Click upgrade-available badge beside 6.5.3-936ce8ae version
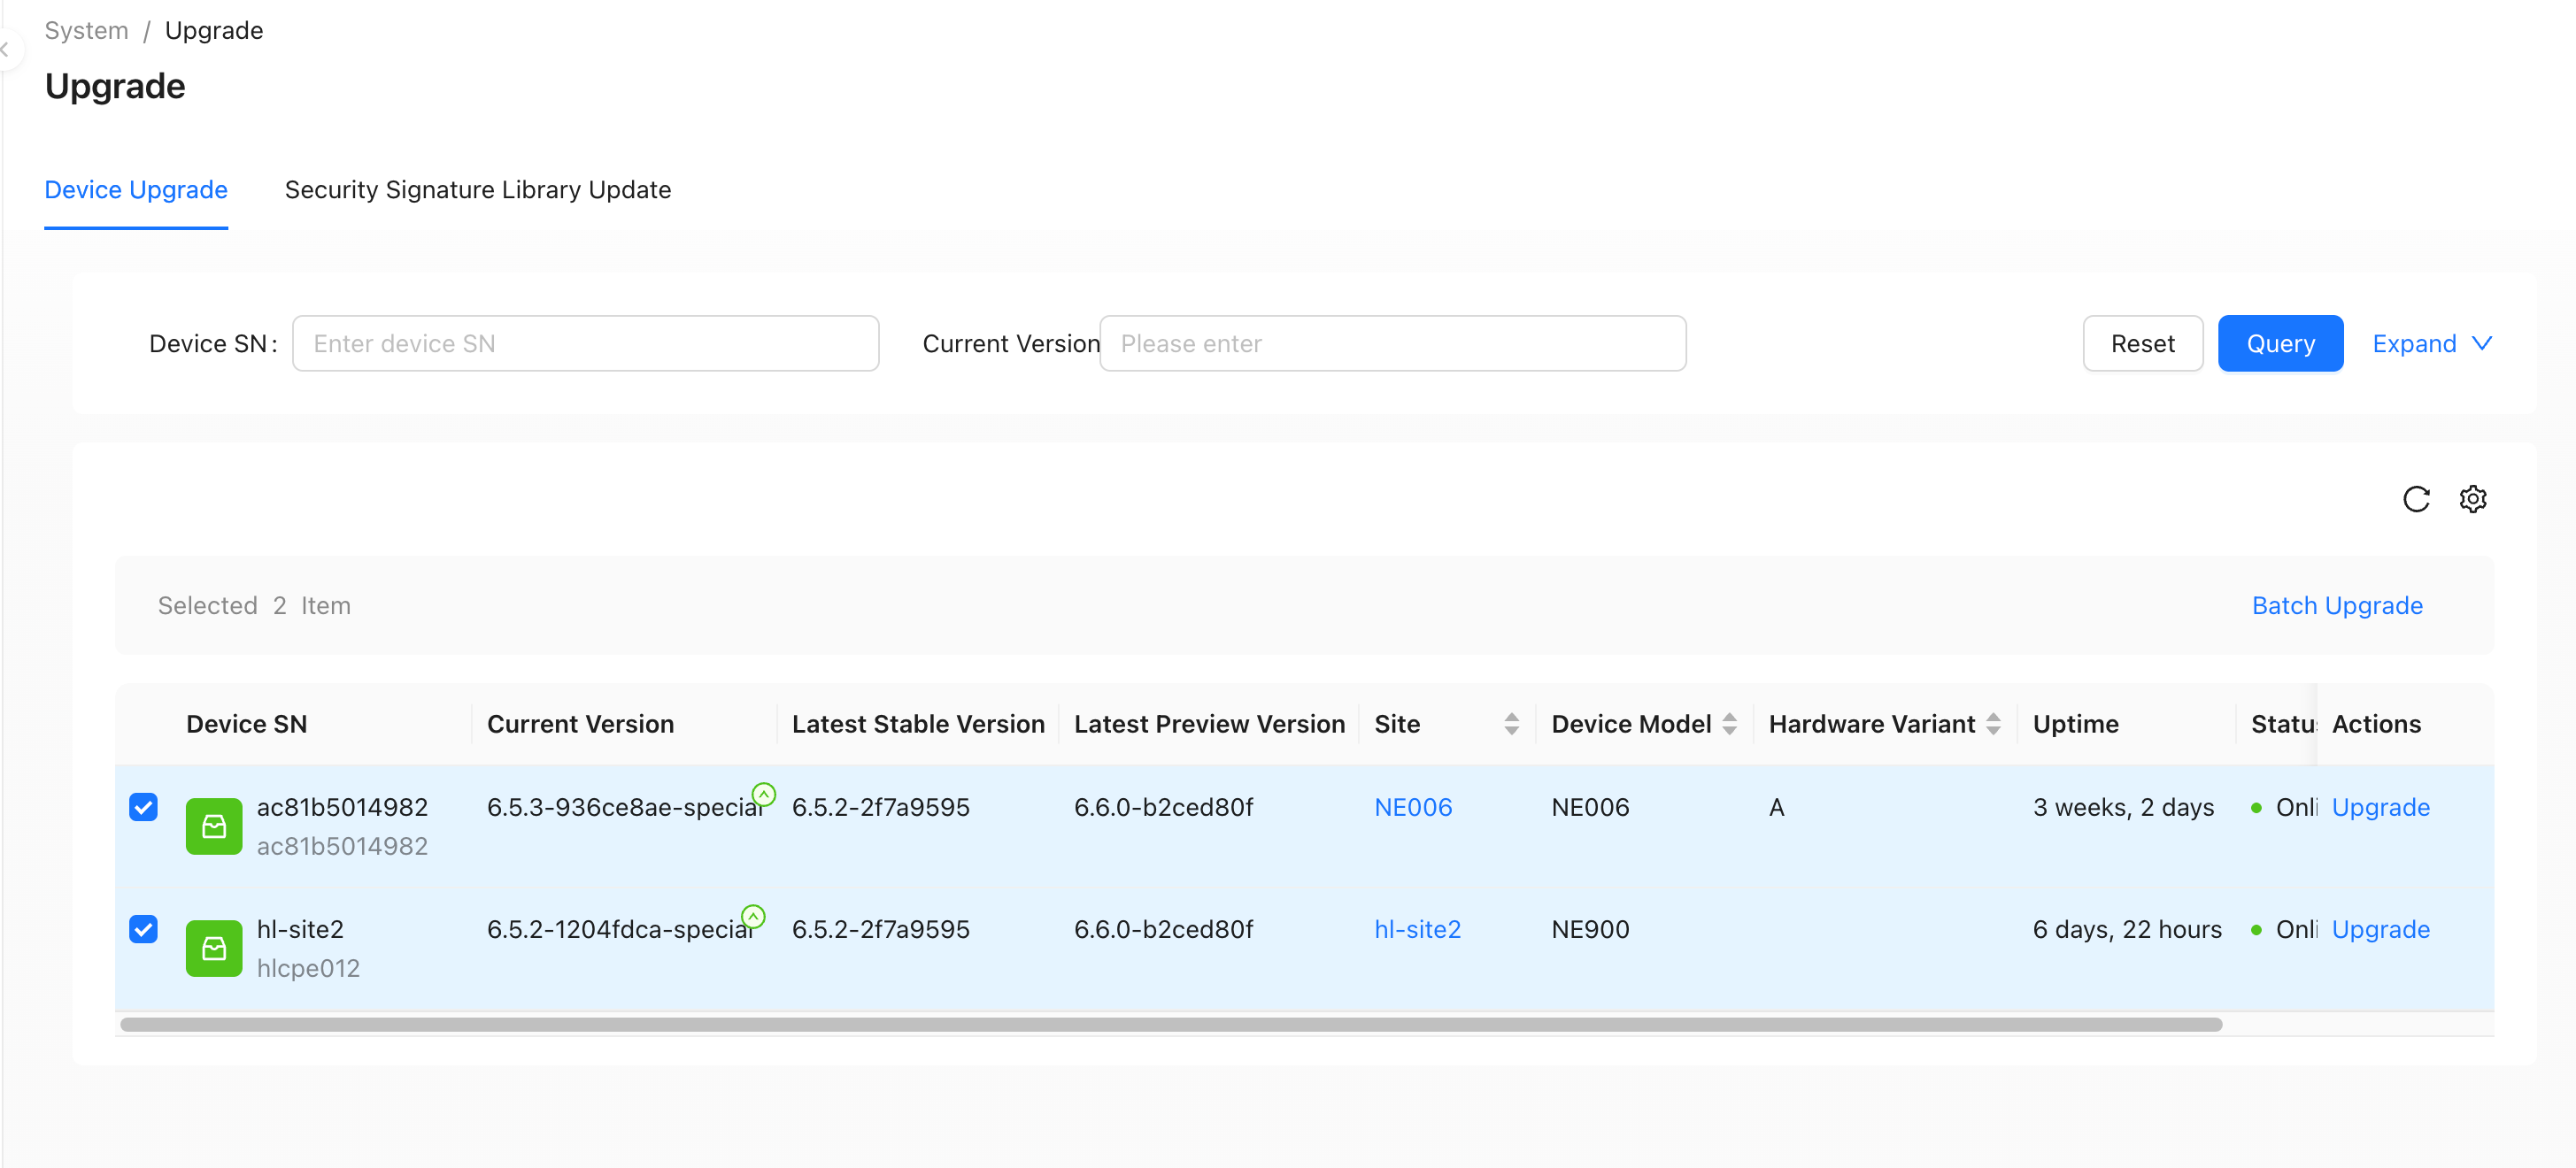The image size is (2576, 1168). coord(764,794)
